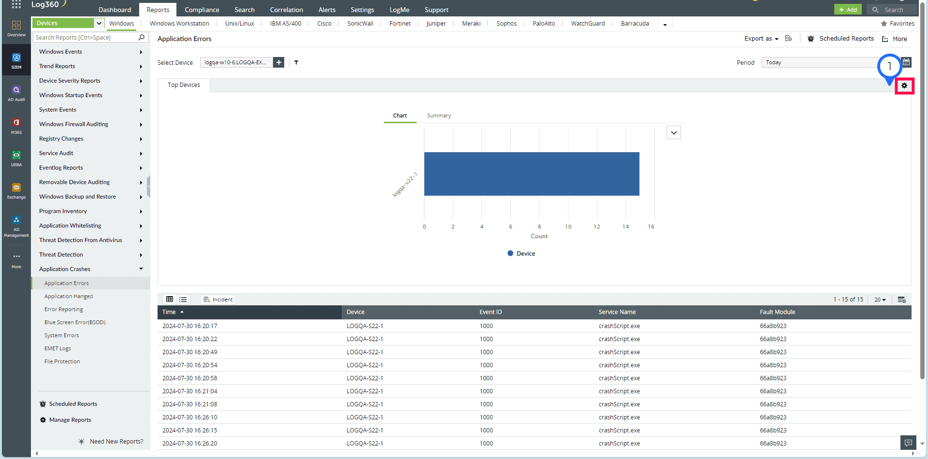The image size is (928, 459).
Task: Sort by the Event ID column header
Action: coord(491,312)
